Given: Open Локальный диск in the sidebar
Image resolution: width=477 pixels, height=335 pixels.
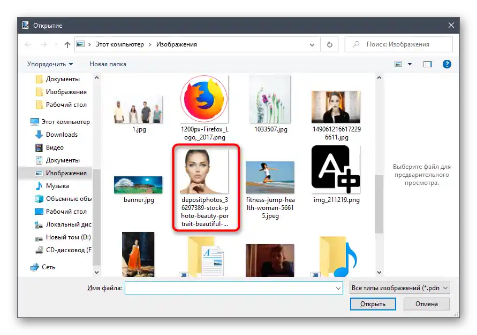Looking at the screenshot, I should point(63,224).
